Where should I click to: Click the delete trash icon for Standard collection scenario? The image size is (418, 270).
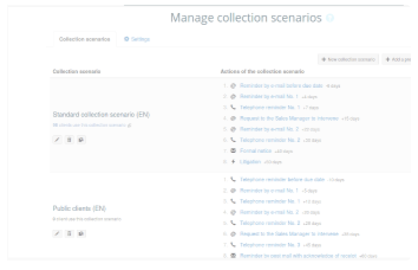click(x=69, y=140)
